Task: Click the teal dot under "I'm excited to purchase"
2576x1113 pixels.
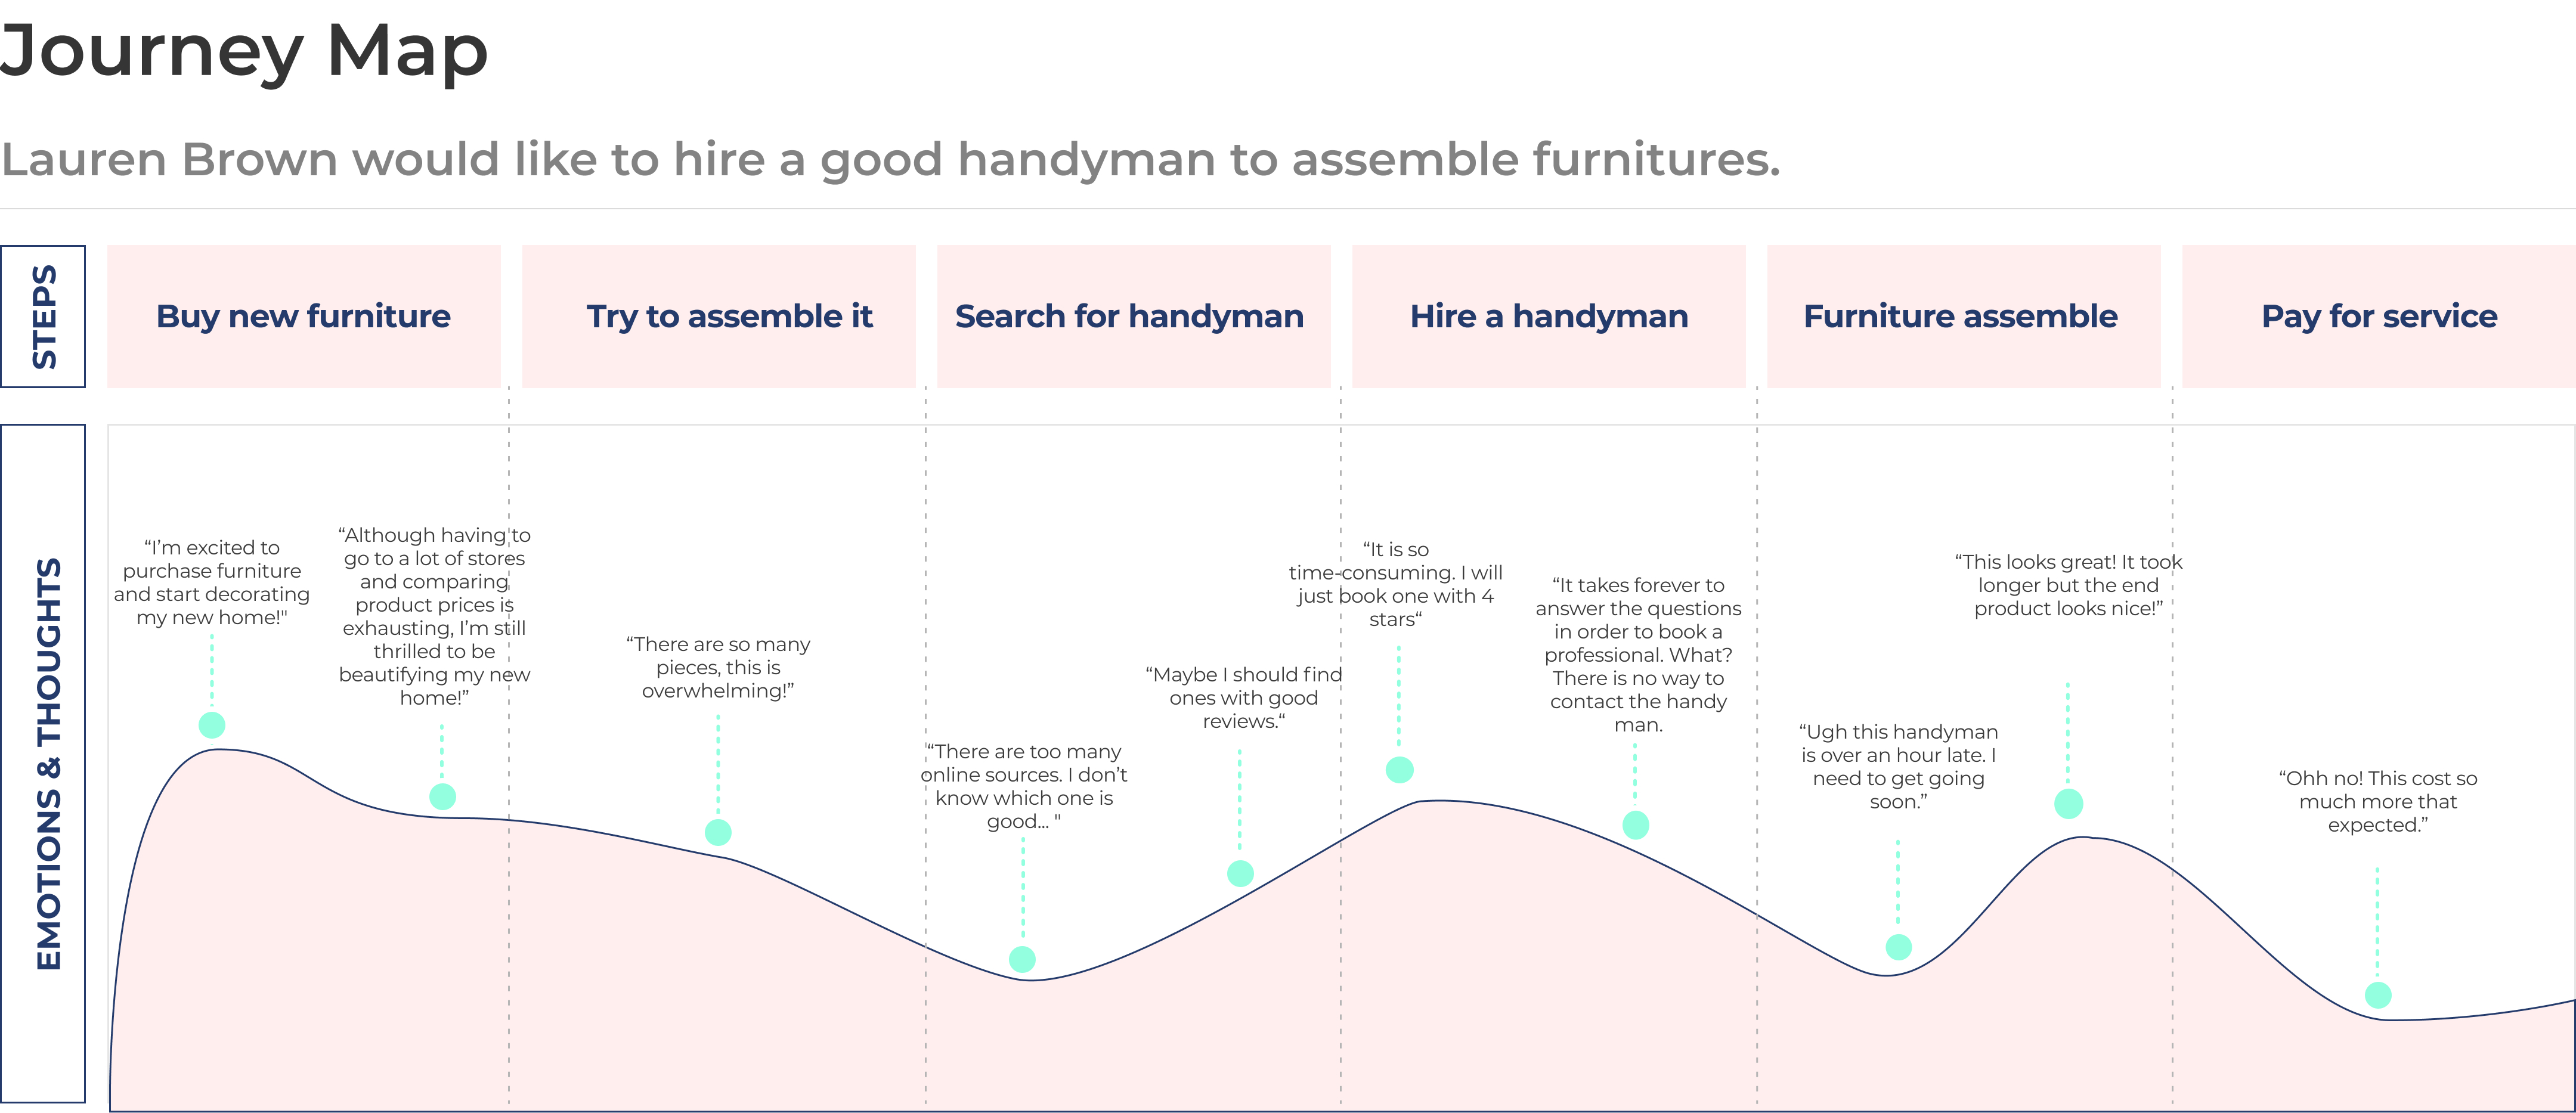Action: click(212, 725)
